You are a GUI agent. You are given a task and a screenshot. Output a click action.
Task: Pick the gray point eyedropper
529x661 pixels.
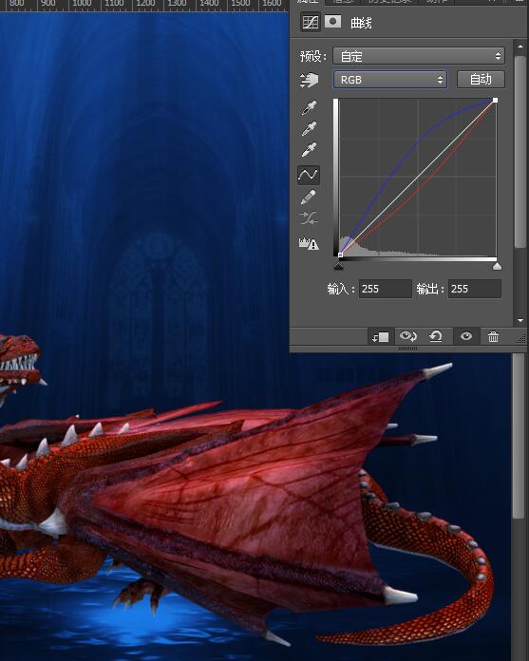pos(309,128)
